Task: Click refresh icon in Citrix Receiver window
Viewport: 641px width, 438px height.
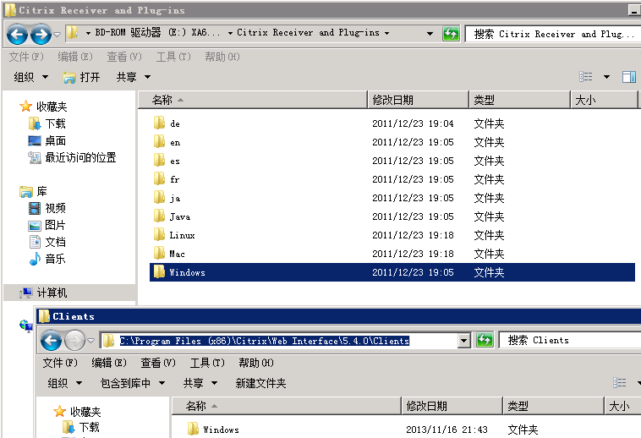Action: click(x=451, y=34)
